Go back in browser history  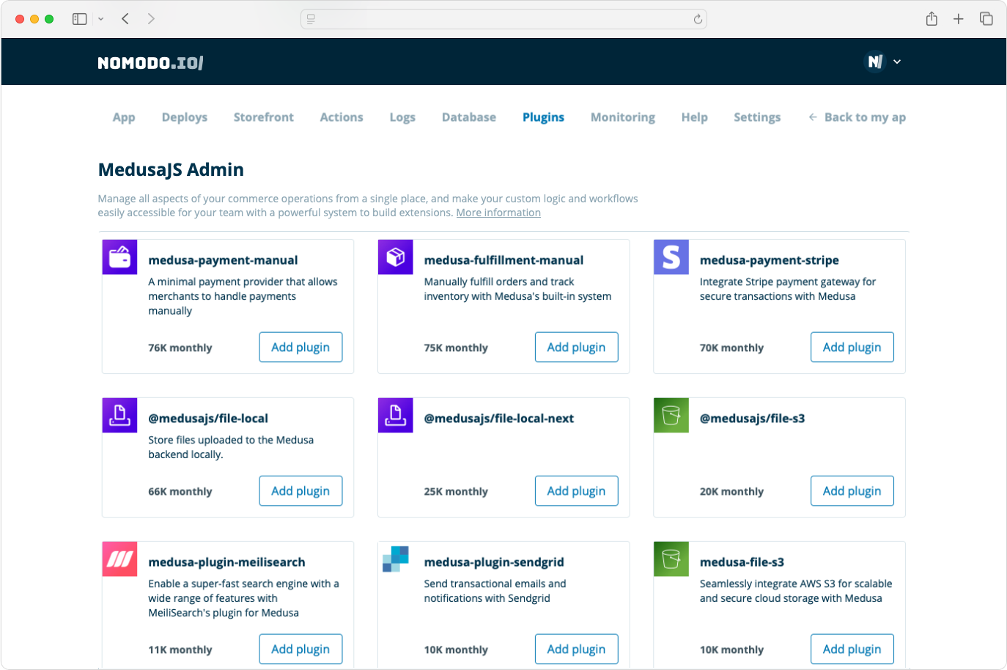click(125, 19)
